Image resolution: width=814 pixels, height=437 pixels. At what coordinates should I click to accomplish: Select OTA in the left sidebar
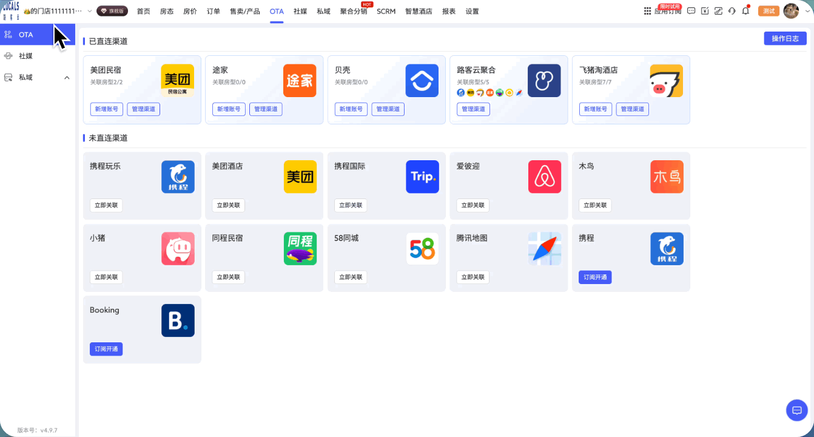(38, 35)
